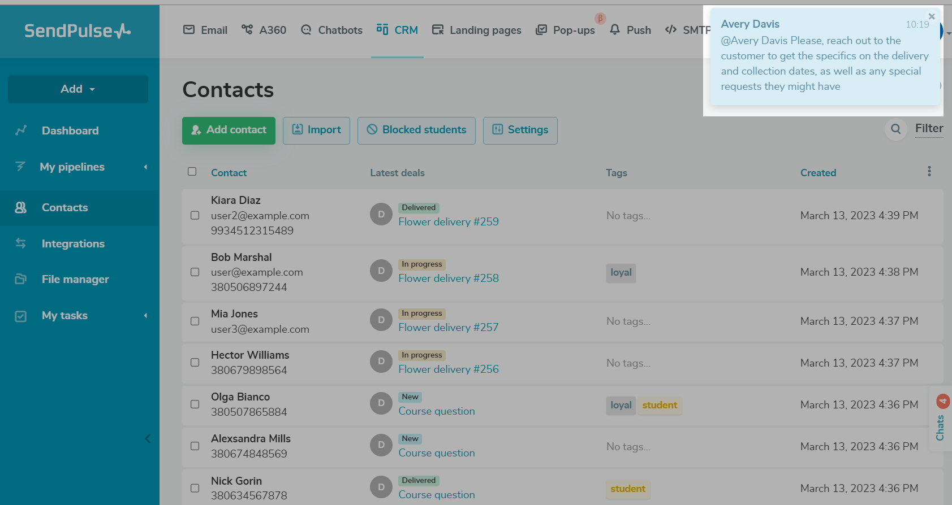This screenshot has width=952, height=505.
Task: Tick the checkbox for Kiara Diaz
Action: point(195,216)
